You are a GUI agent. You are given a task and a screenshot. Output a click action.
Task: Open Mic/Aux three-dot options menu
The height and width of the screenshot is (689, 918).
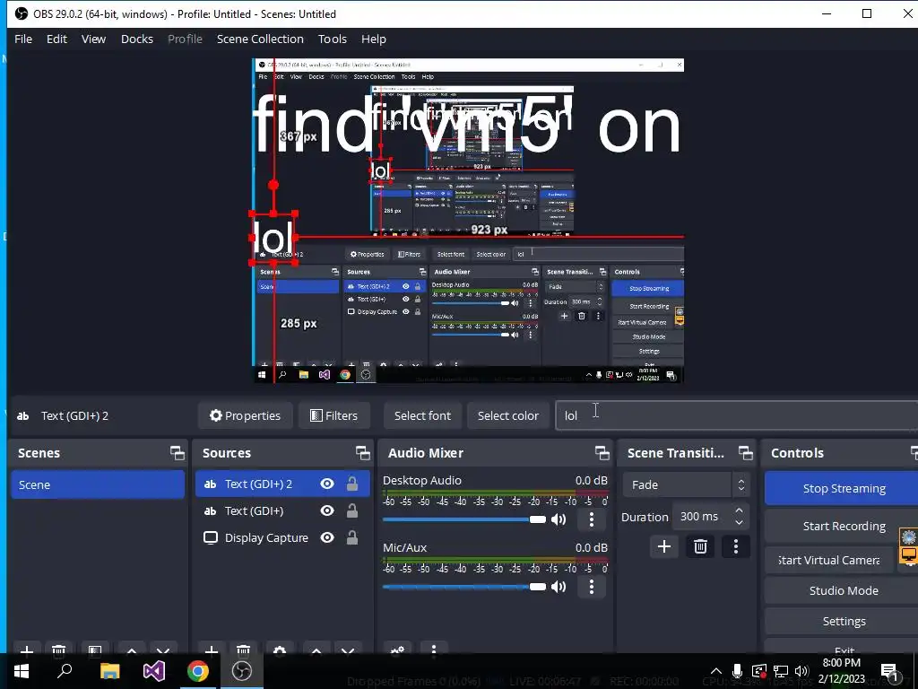(592, 587)
